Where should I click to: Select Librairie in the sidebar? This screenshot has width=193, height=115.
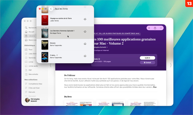[x=30, y=36]
